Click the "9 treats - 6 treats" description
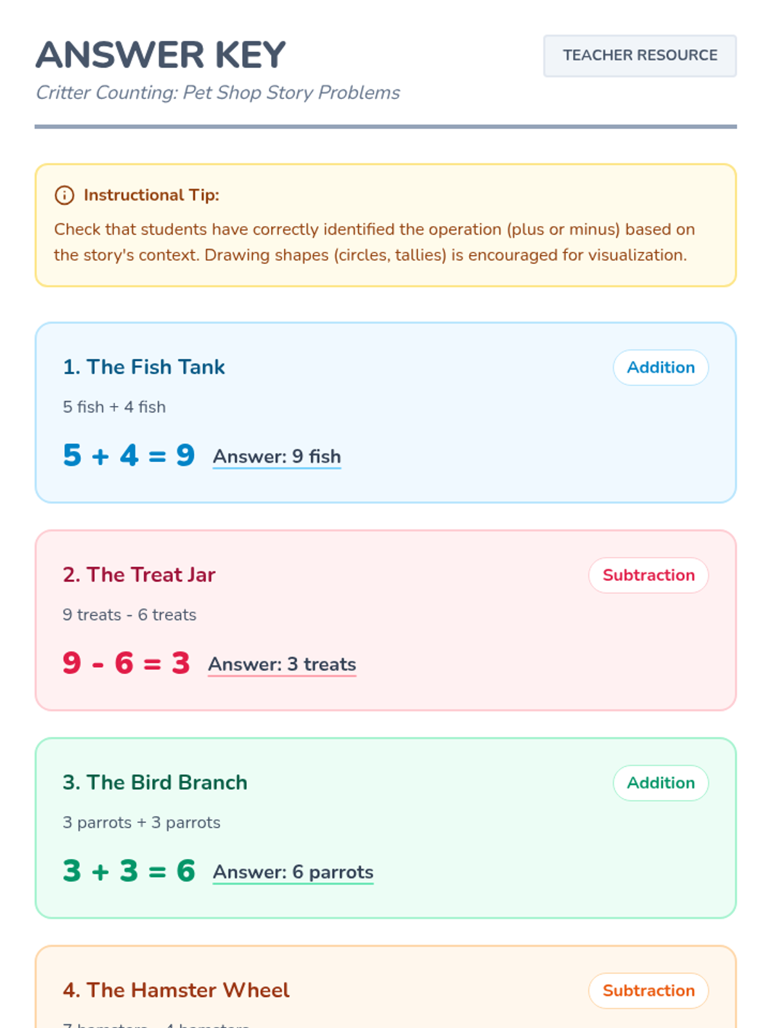The image size is (771, 1028). click(x=130, y=615)
